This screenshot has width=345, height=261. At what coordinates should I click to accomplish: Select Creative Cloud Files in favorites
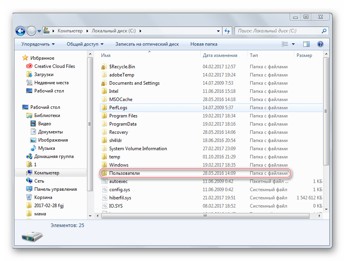click(54, 66)
